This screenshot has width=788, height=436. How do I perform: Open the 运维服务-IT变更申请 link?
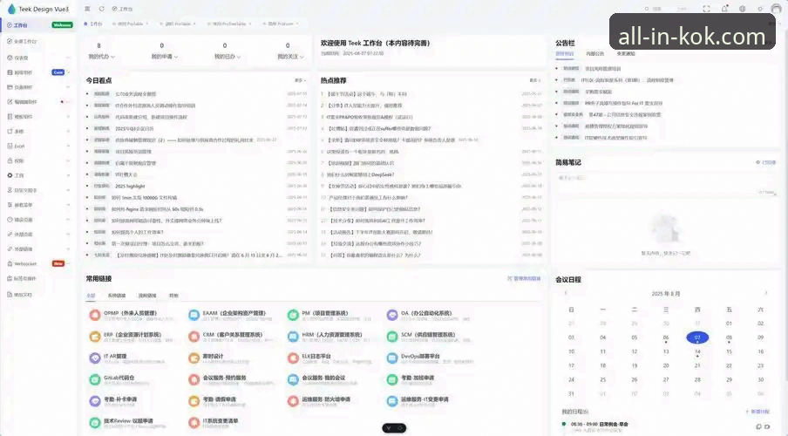pos(425,399)
